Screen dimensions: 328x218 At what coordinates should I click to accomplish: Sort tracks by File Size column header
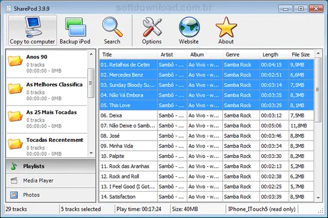point(301,55)
